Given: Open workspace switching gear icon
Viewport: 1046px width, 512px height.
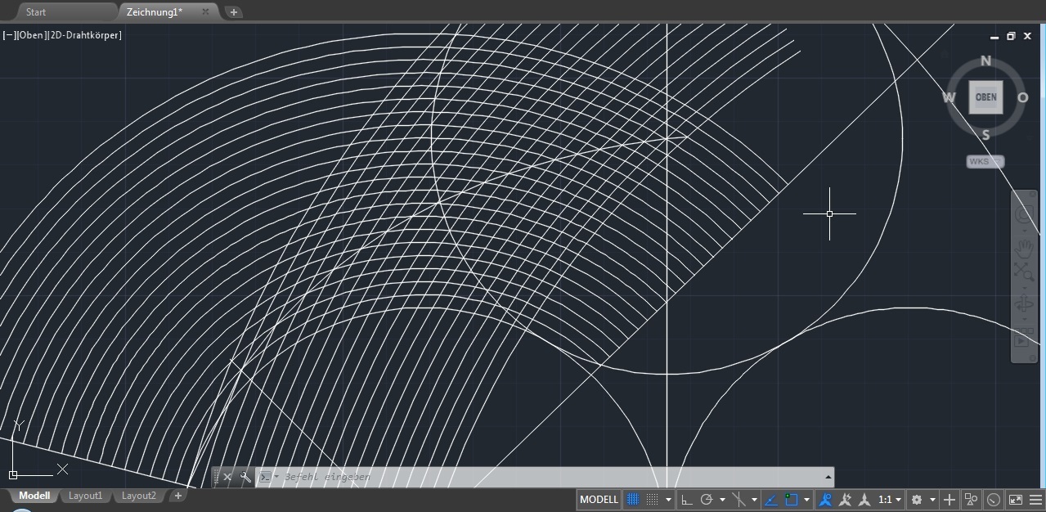Looking at the screenshot, I should point(917,500).
